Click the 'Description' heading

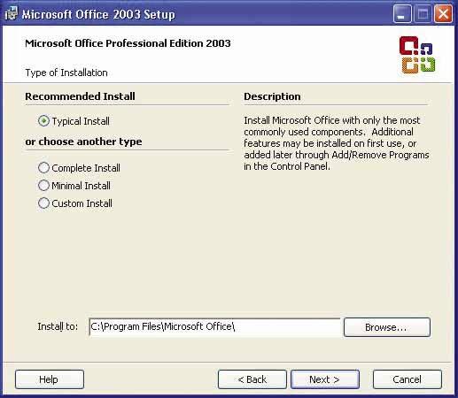272,96
